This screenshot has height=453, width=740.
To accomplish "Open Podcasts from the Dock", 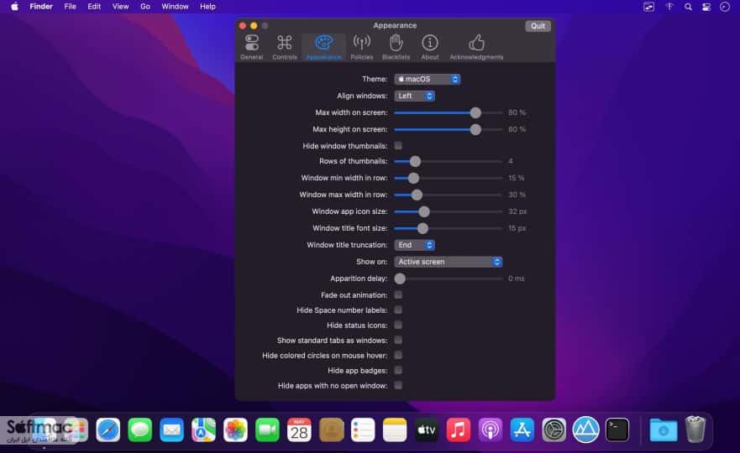I will (491, 430).
